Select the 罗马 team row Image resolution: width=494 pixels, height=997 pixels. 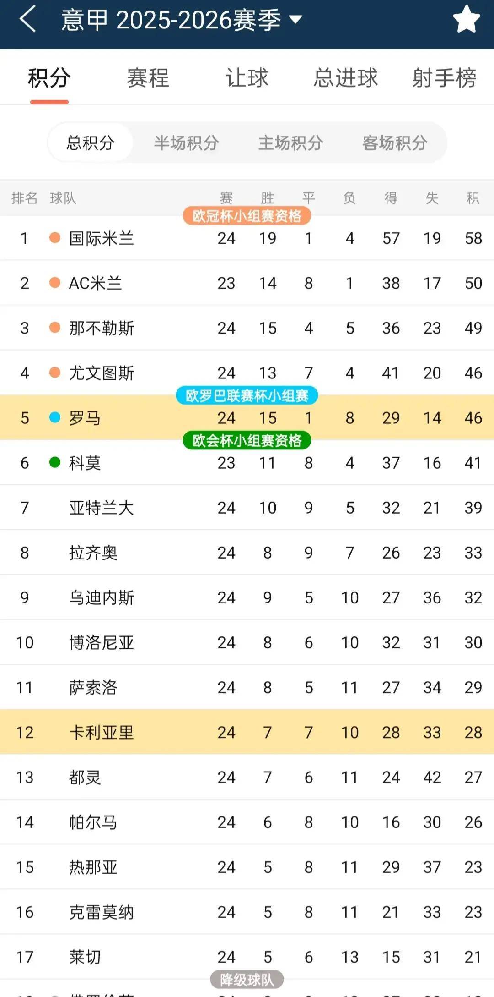[x=247, y=418]
